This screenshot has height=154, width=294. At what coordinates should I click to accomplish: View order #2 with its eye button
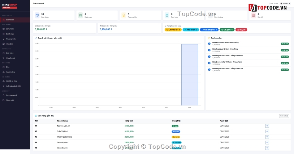(267, 131)
